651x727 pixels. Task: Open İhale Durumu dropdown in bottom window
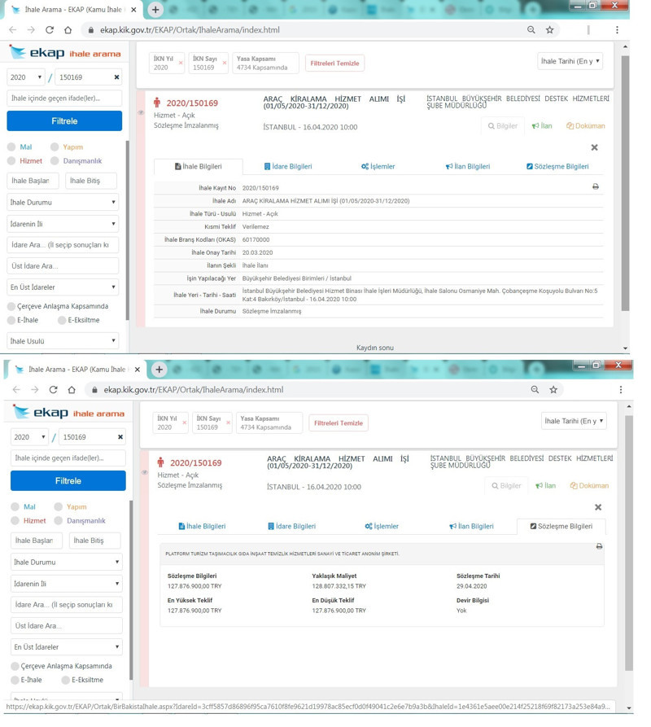pyautogui.click(x=67, y=562)
